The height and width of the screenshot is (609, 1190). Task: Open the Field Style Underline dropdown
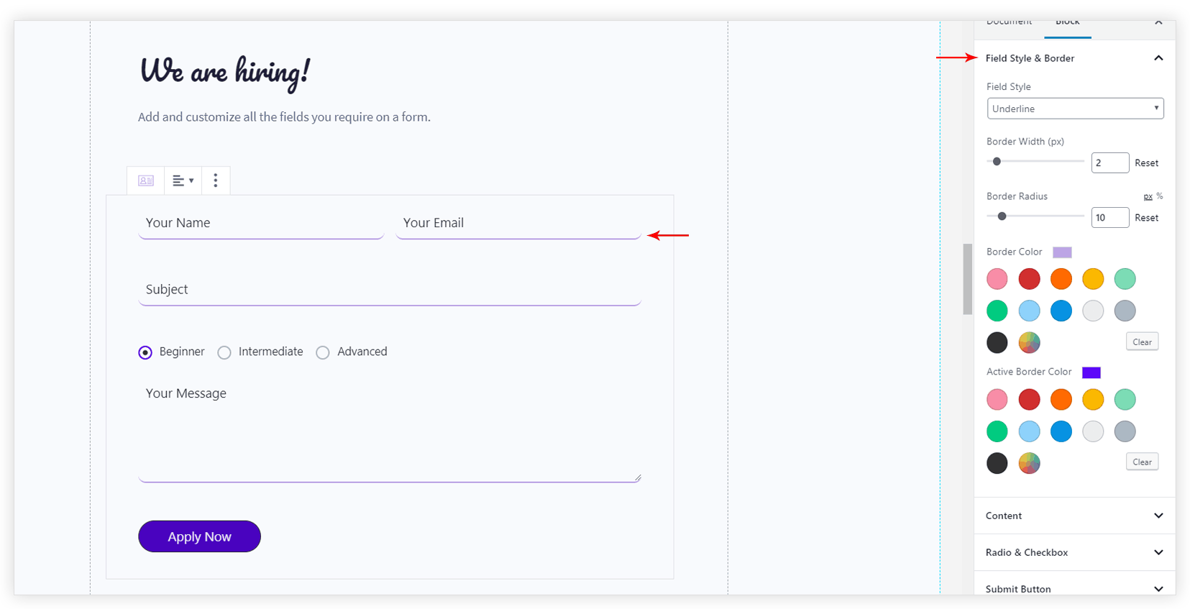pyautogui.click(x=1075, y=109)
